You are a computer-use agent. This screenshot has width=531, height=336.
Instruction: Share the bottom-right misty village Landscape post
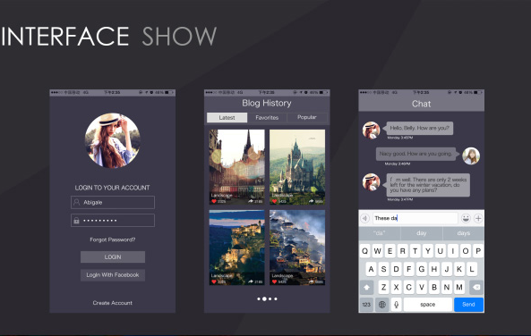pyautogui.click(x=312, y=281)
